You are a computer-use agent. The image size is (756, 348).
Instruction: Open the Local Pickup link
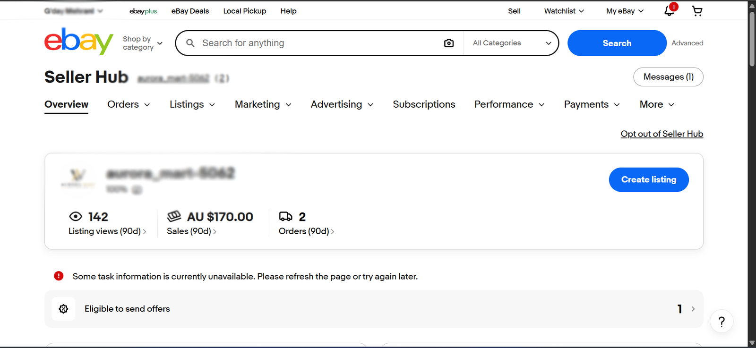245,11
